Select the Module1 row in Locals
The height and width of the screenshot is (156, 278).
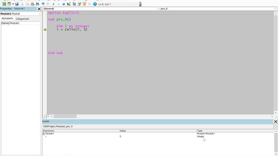[x=158, y=133]
